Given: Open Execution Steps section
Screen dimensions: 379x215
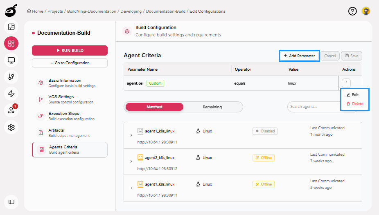Looking at the screenshot, I should pyautogui.click(x=70, y=116).
